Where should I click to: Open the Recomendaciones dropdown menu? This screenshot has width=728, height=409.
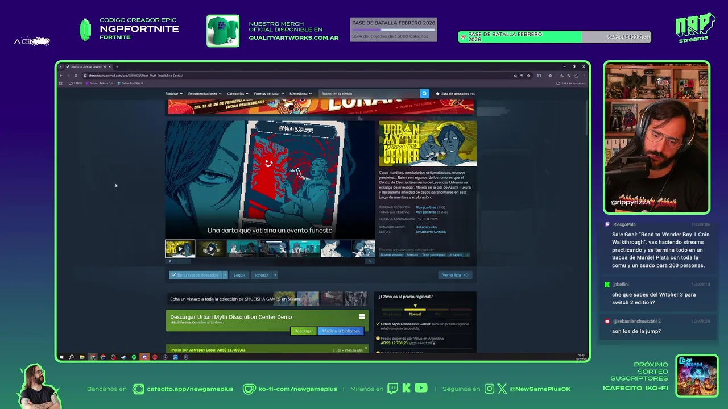click(204, 94)
